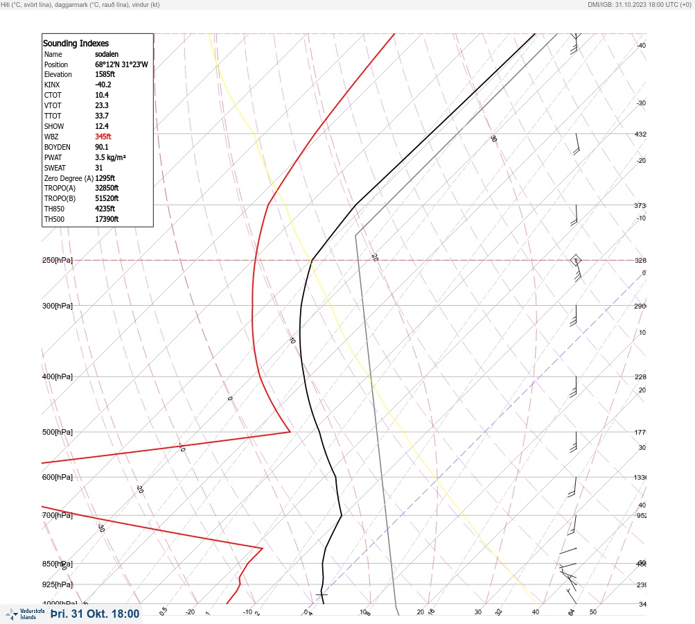Viewport: 695px width, 624px height.
Task: Click the date label Þri. 31 Okt. 18:00
Action: 96,614
